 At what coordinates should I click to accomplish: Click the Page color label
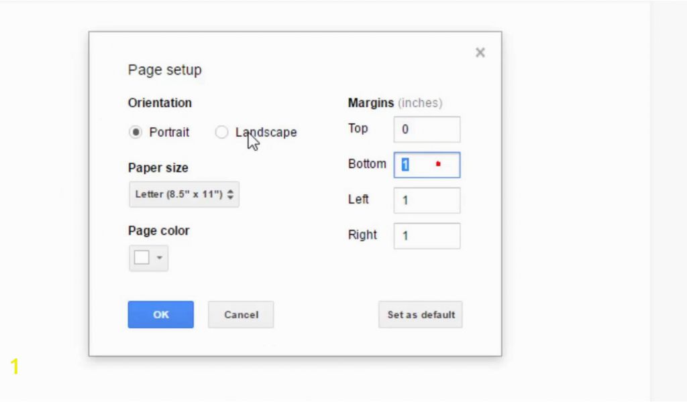(x=158, y=230)
